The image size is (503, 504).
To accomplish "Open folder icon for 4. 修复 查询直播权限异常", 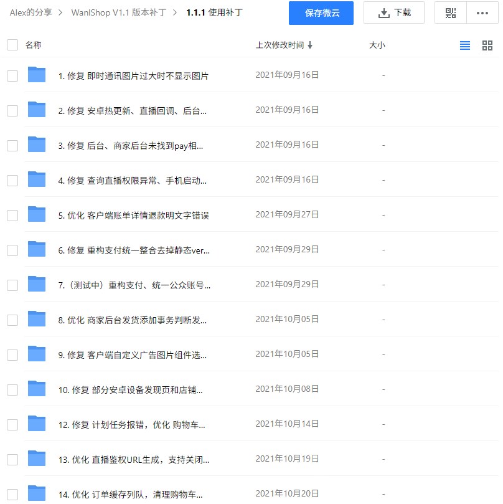I will point(37,179).
